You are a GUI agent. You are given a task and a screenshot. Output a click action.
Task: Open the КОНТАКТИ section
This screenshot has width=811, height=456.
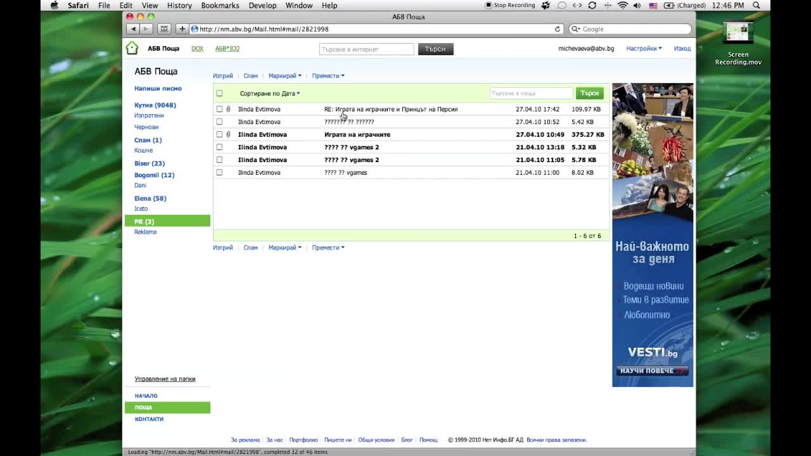[x=149, y=419]
